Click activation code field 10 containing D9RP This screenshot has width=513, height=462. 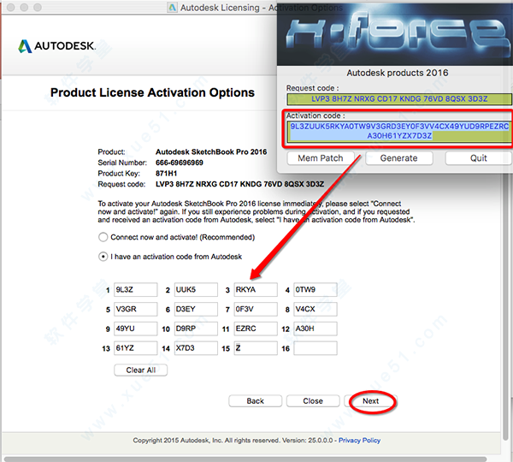pyautogui.click(x=196, y=329)
